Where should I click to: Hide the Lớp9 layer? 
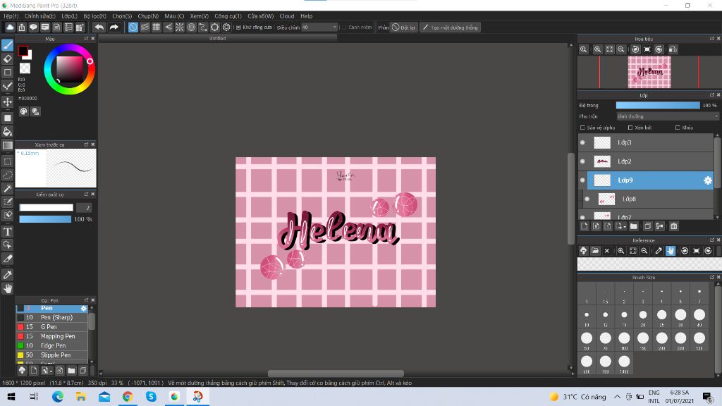pos(582,180)
